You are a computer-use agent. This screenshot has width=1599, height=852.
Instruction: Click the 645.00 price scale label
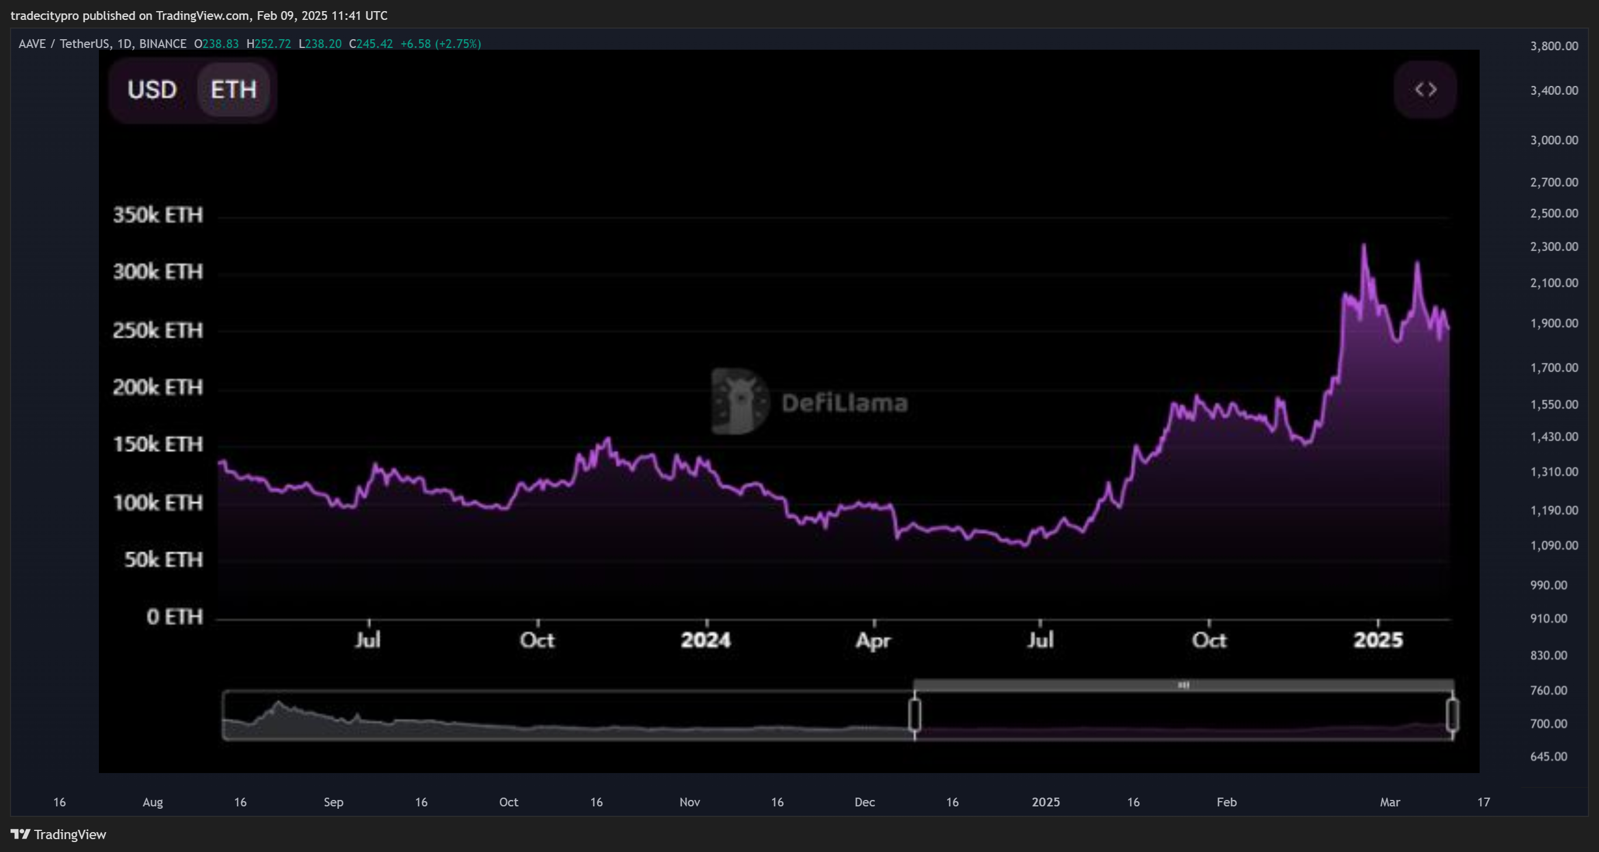[x=1549, y=757]
